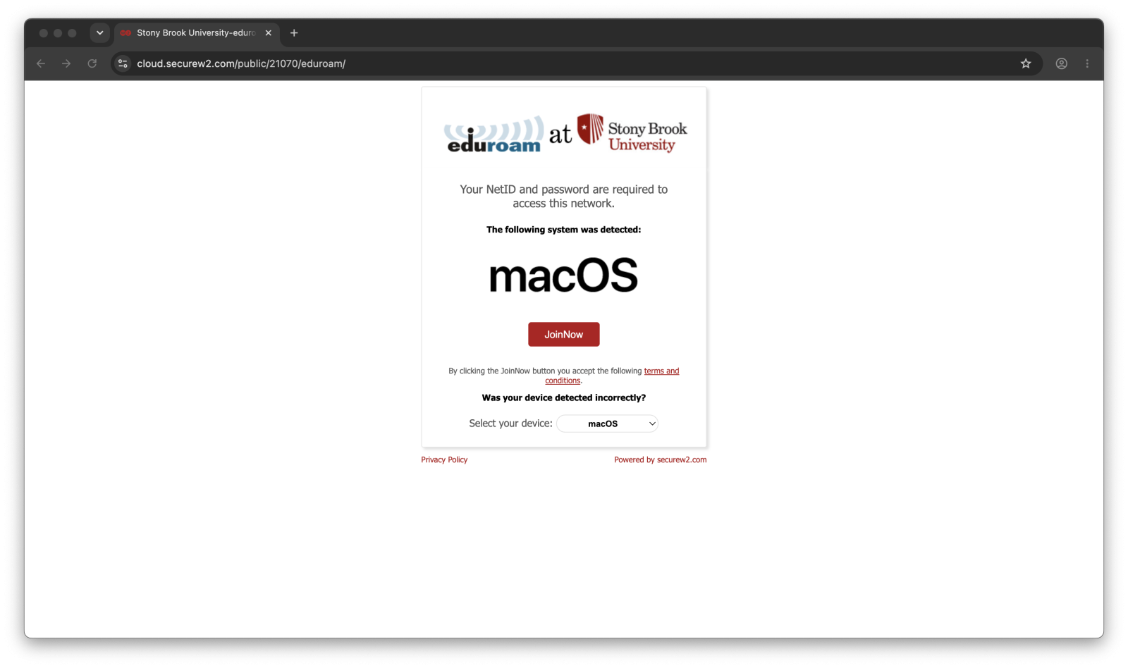Reload the current page
The width and height of the screenshot is (1128, 668).
pos(92,63)
